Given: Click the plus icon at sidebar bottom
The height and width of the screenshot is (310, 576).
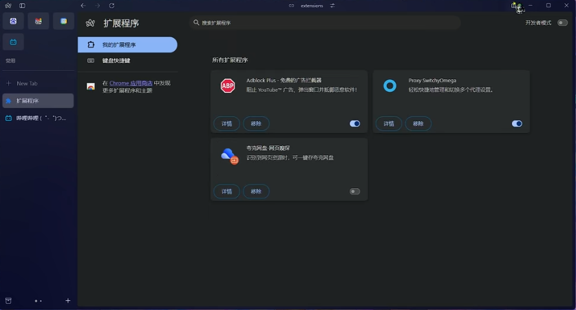Looking at the screenshot, I should point(67,301).
